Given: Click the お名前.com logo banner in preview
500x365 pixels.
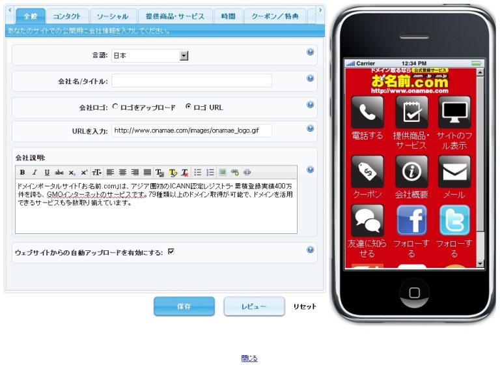Looking at the screenshot, I should 410,81.
